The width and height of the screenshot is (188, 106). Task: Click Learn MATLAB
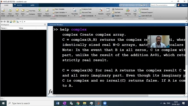[145, 16]
